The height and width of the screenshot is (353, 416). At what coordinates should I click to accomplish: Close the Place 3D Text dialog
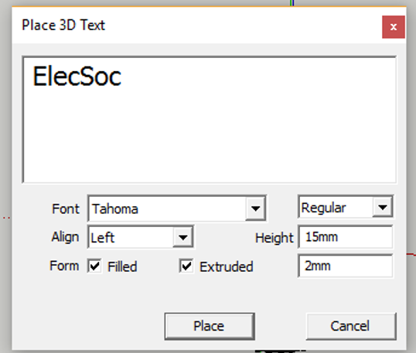point(393,27)
